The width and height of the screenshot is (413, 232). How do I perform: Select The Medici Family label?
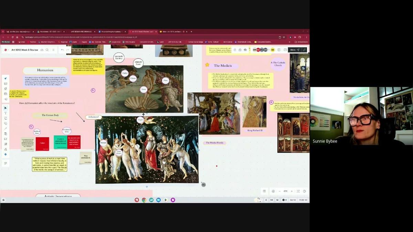click(x=214, y=143)
